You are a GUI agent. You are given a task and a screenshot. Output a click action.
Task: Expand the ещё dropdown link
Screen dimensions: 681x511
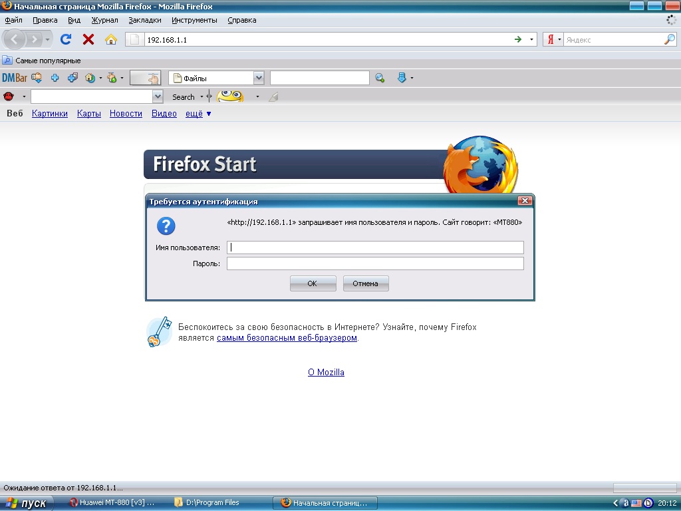pyautogui.click(x=198, y=114)
